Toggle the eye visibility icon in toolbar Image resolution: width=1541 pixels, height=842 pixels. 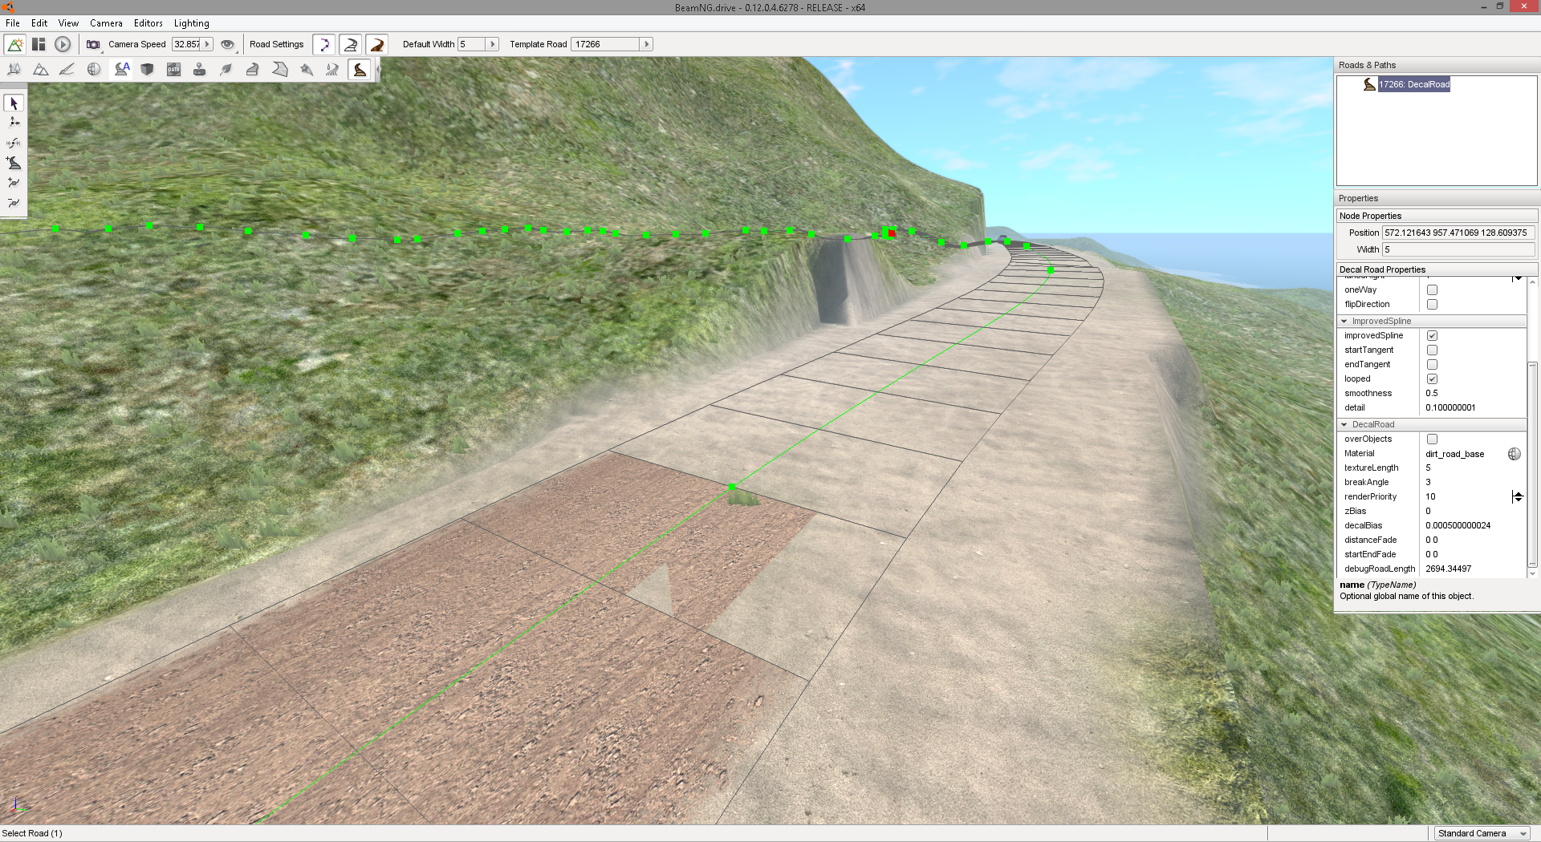click(x=228, y=45)
